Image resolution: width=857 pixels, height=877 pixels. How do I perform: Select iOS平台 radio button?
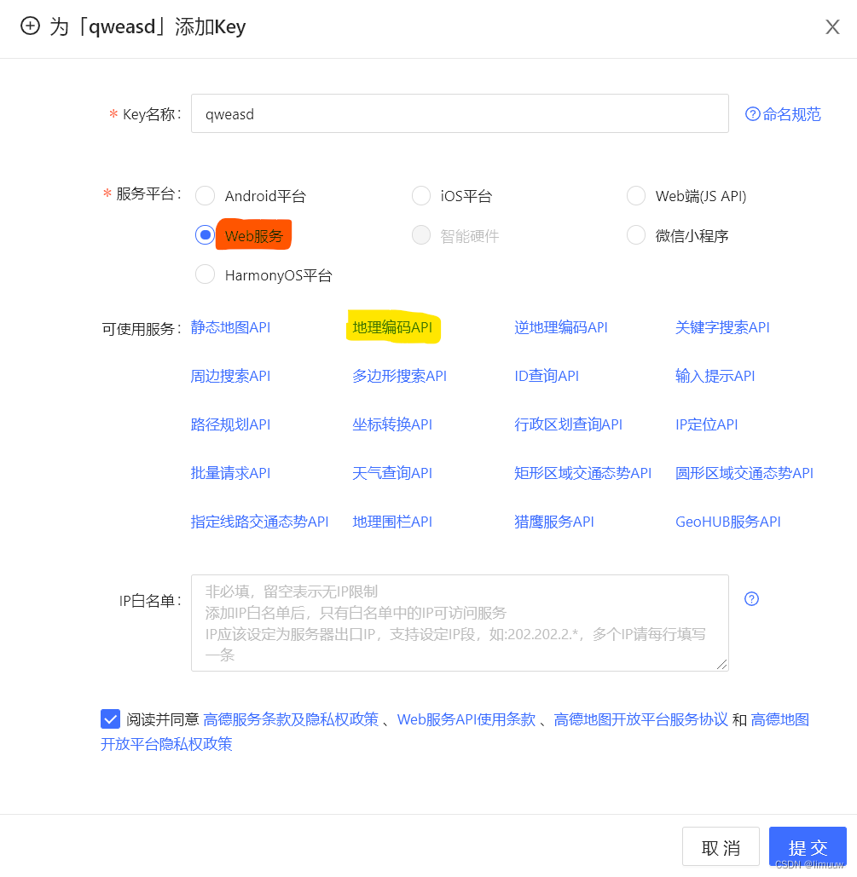coord(421,196)
